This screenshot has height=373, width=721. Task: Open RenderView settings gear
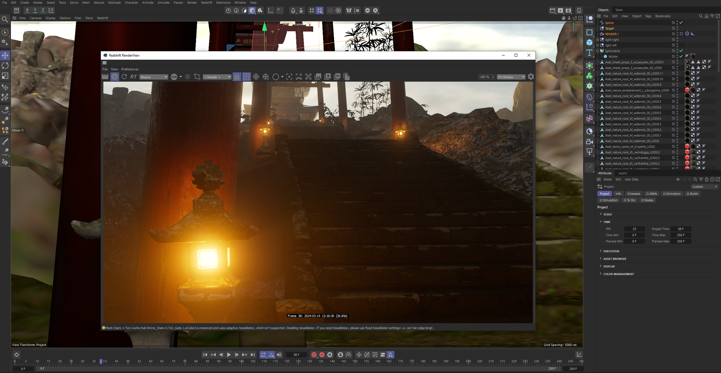coord(531,77)
